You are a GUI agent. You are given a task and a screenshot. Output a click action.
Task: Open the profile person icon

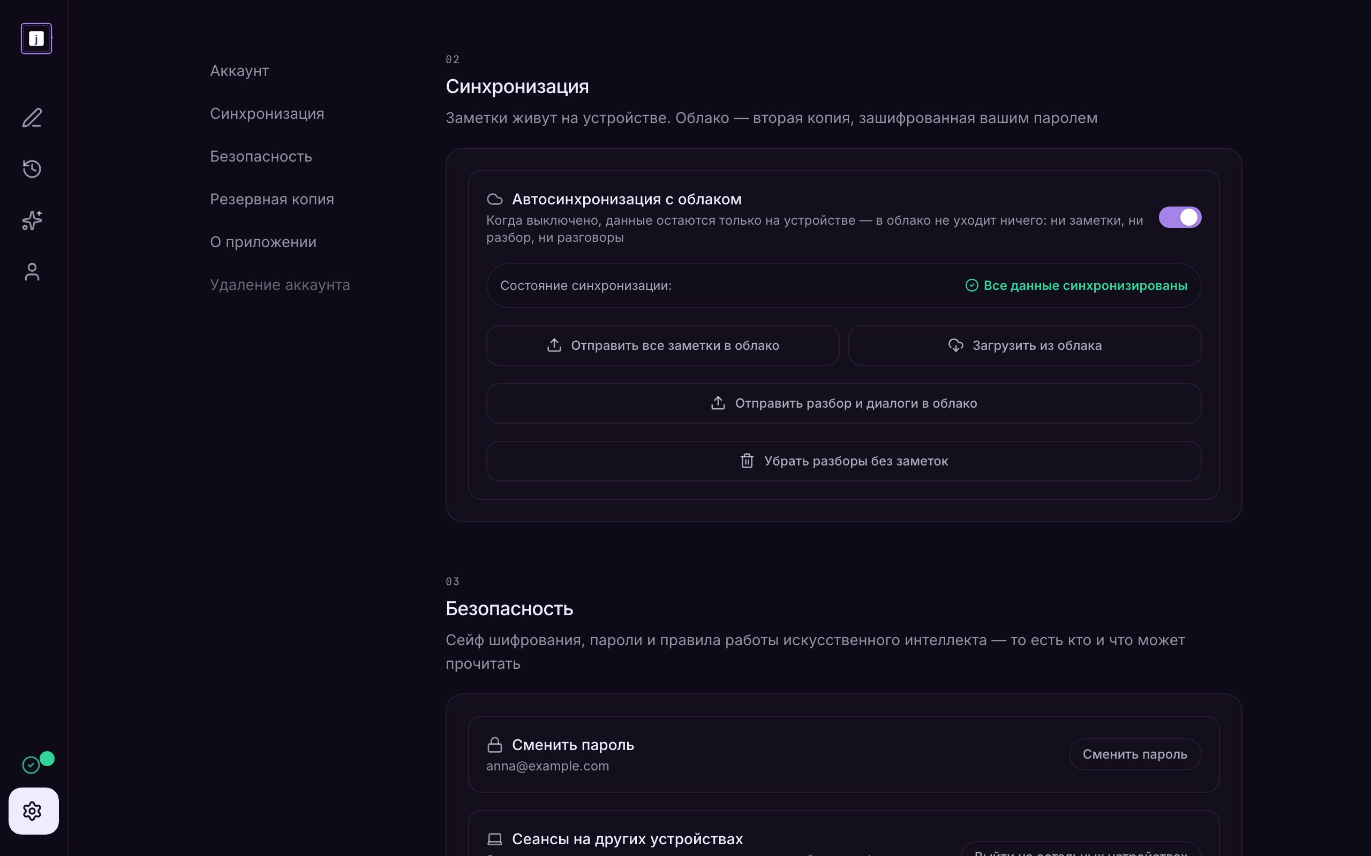pos(32,272)
